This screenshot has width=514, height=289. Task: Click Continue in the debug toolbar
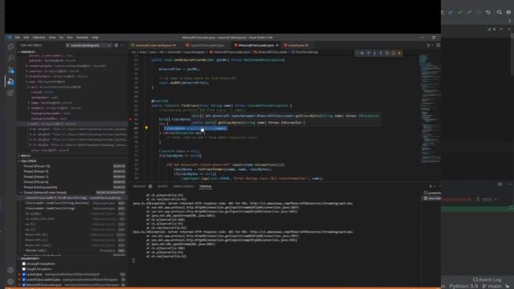362,53
